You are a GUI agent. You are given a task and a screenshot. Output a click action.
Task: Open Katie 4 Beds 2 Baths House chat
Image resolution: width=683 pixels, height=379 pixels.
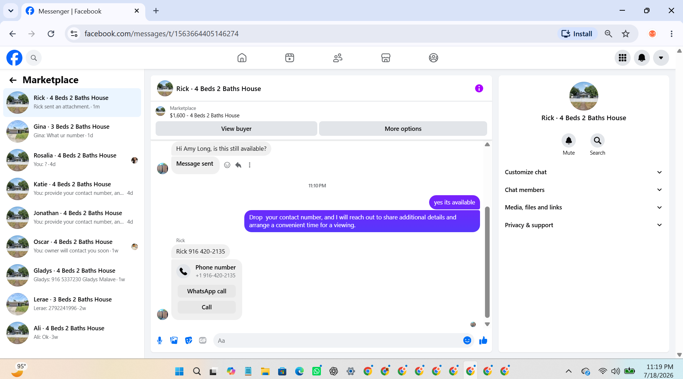point(72,189)
